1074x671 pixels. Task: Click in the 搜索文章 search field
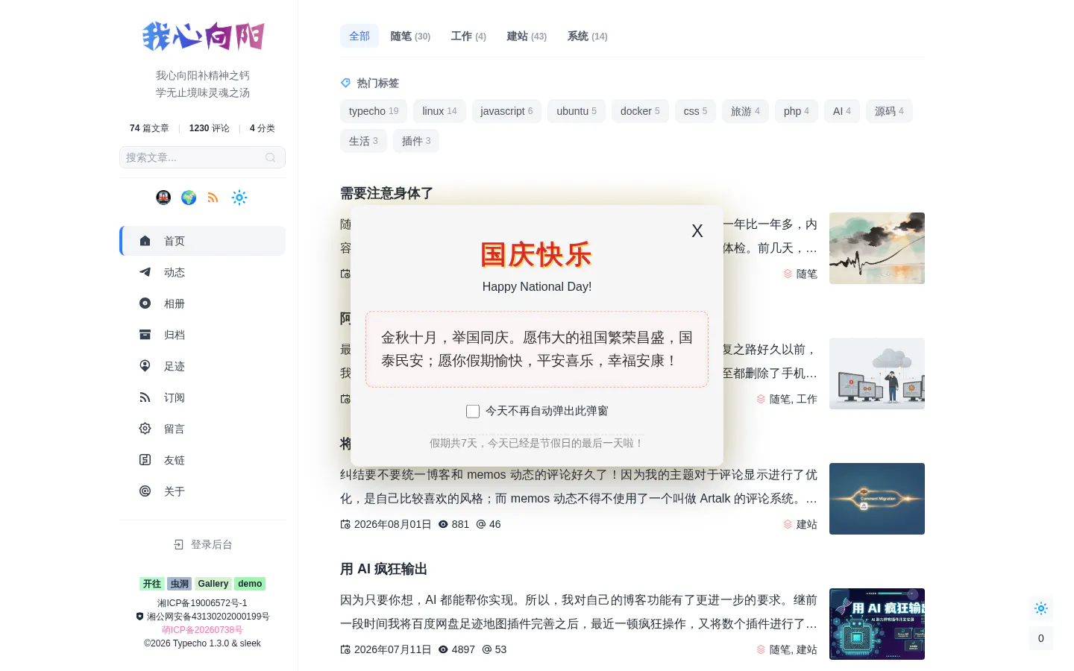click(x=202, y=157)
